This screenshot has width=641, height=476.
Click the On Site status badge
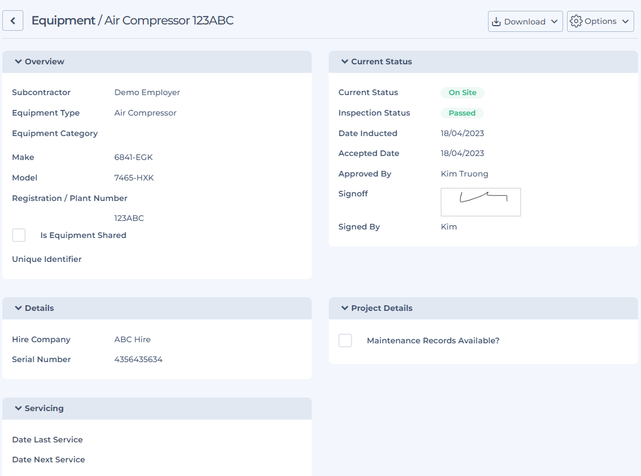point(462,92)
